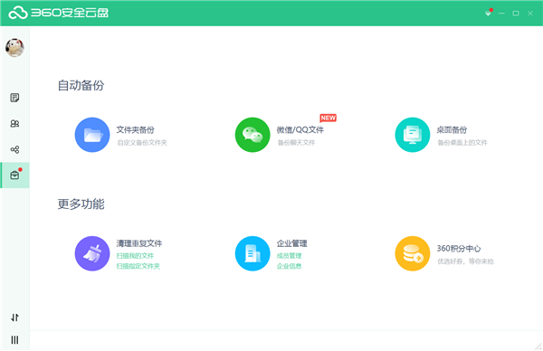The image size is (543, 351).
Task: Select the toolbox sidebar icon with red dot
Action: click(x=14, y=175)
